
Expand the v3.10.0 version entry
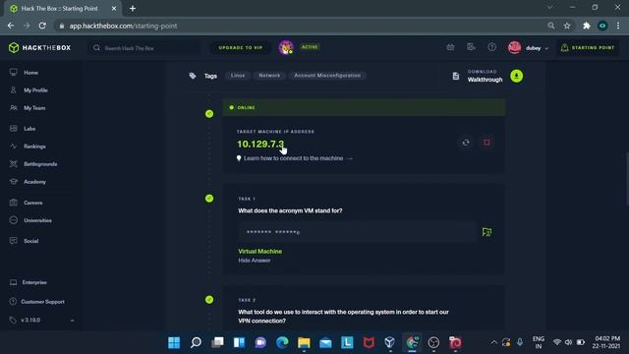pyautogui.click(x=72, y=321)
